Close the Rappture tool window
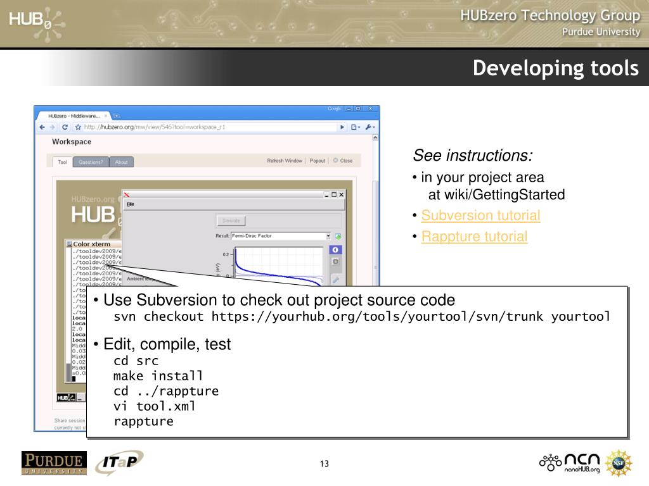The width and height of the screenshot is (649, 486). (x=342, y=195)
